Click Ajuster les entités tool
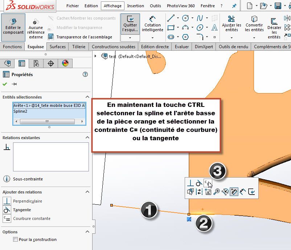291x250 pixels. (231, 24)
